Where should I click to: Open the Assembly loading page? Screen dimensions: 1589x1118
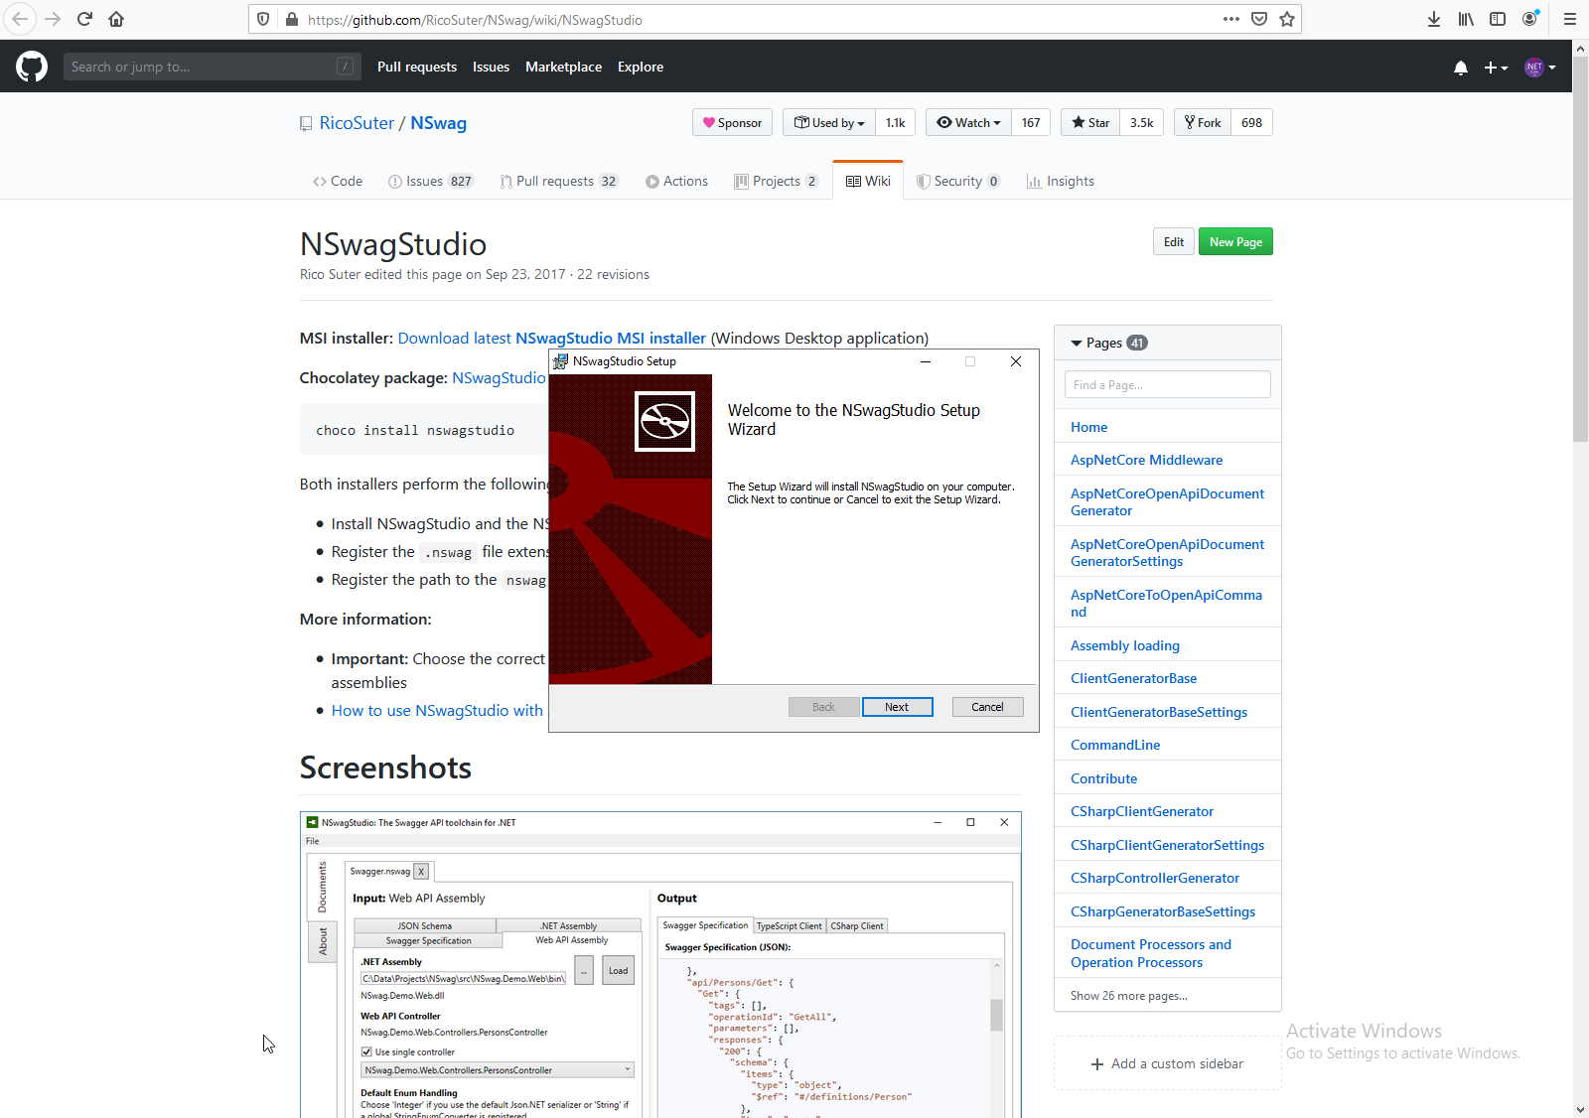(1124, 645)
